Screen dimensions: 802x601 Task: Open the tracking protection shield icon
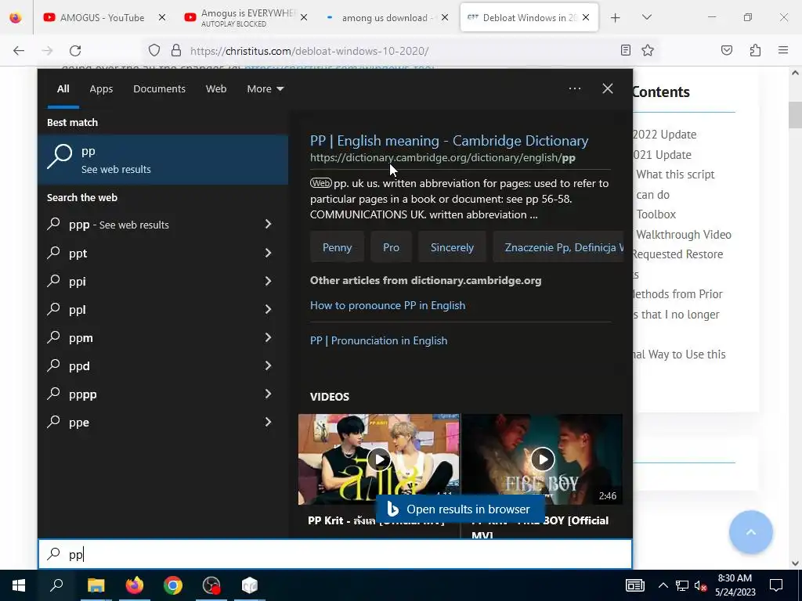(154, 50)
